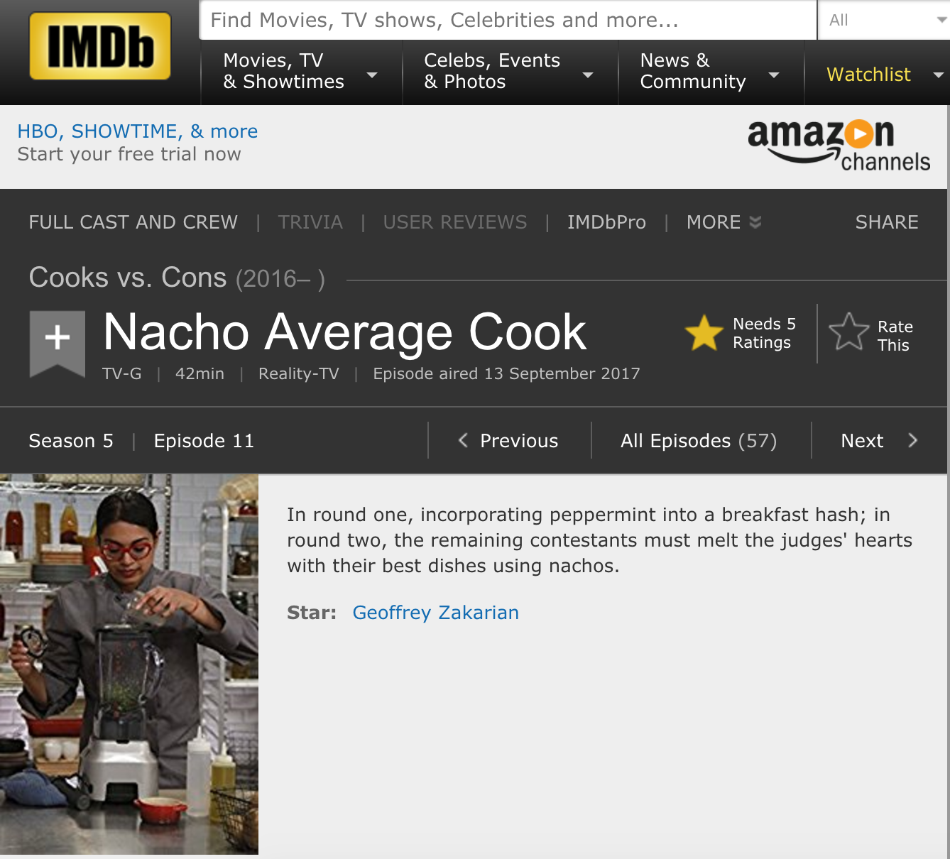Click the gold ratings star icon
Screen dimensions: 950x859
pos(704,332)
